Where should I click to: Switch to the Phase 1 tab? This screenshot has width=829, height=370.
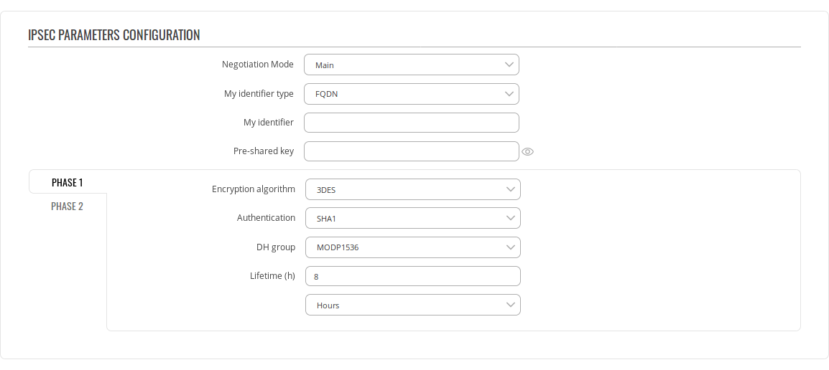[68, 183]
